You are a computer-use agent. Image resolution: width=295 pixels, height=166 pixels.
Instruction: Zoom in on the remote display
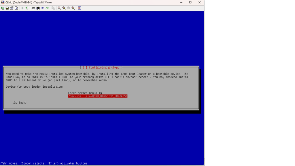pyautogui.click(x=59, y=8)
